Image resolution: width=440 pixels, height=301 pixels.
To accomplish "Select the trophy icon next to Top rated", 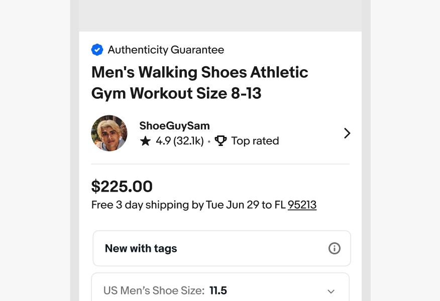I will 221,140.
